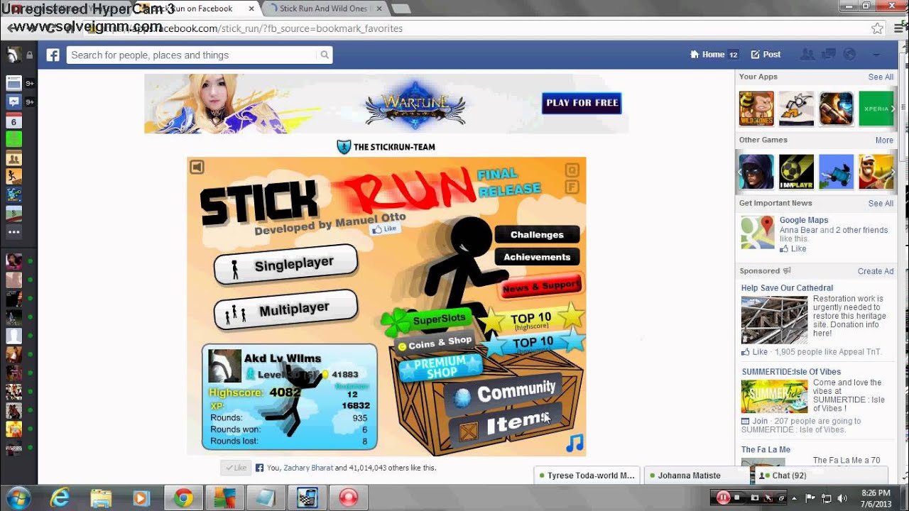Open the messages icon in top bar

click(828, 55)
